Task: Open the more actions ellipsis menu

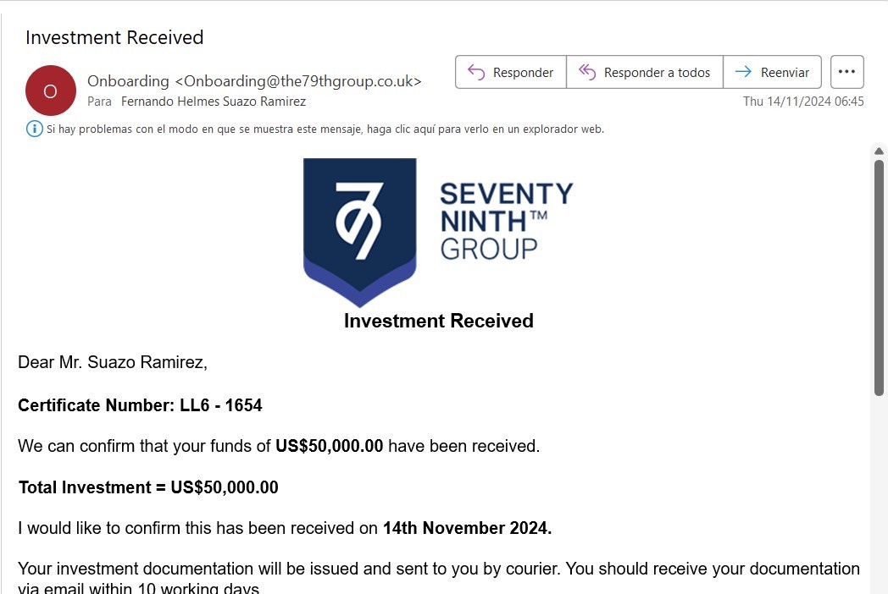Action: [x=846, y=72]
